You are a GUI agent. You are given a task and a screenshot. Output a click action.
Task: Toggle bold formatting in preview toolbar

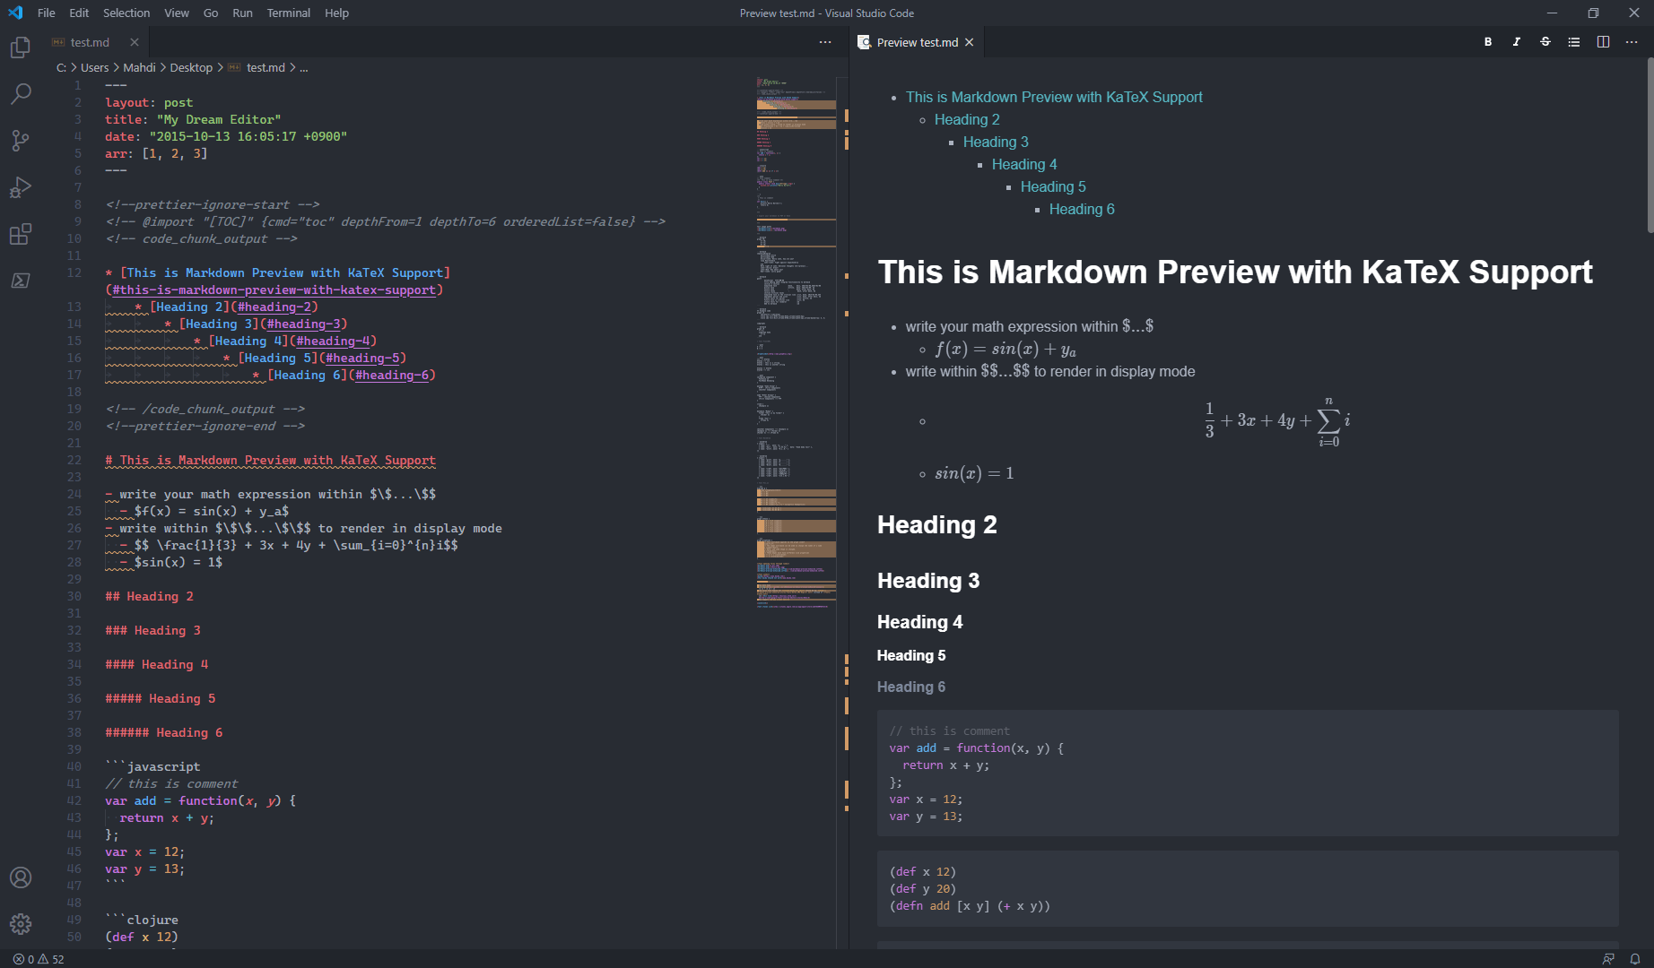pos(1487,41)
